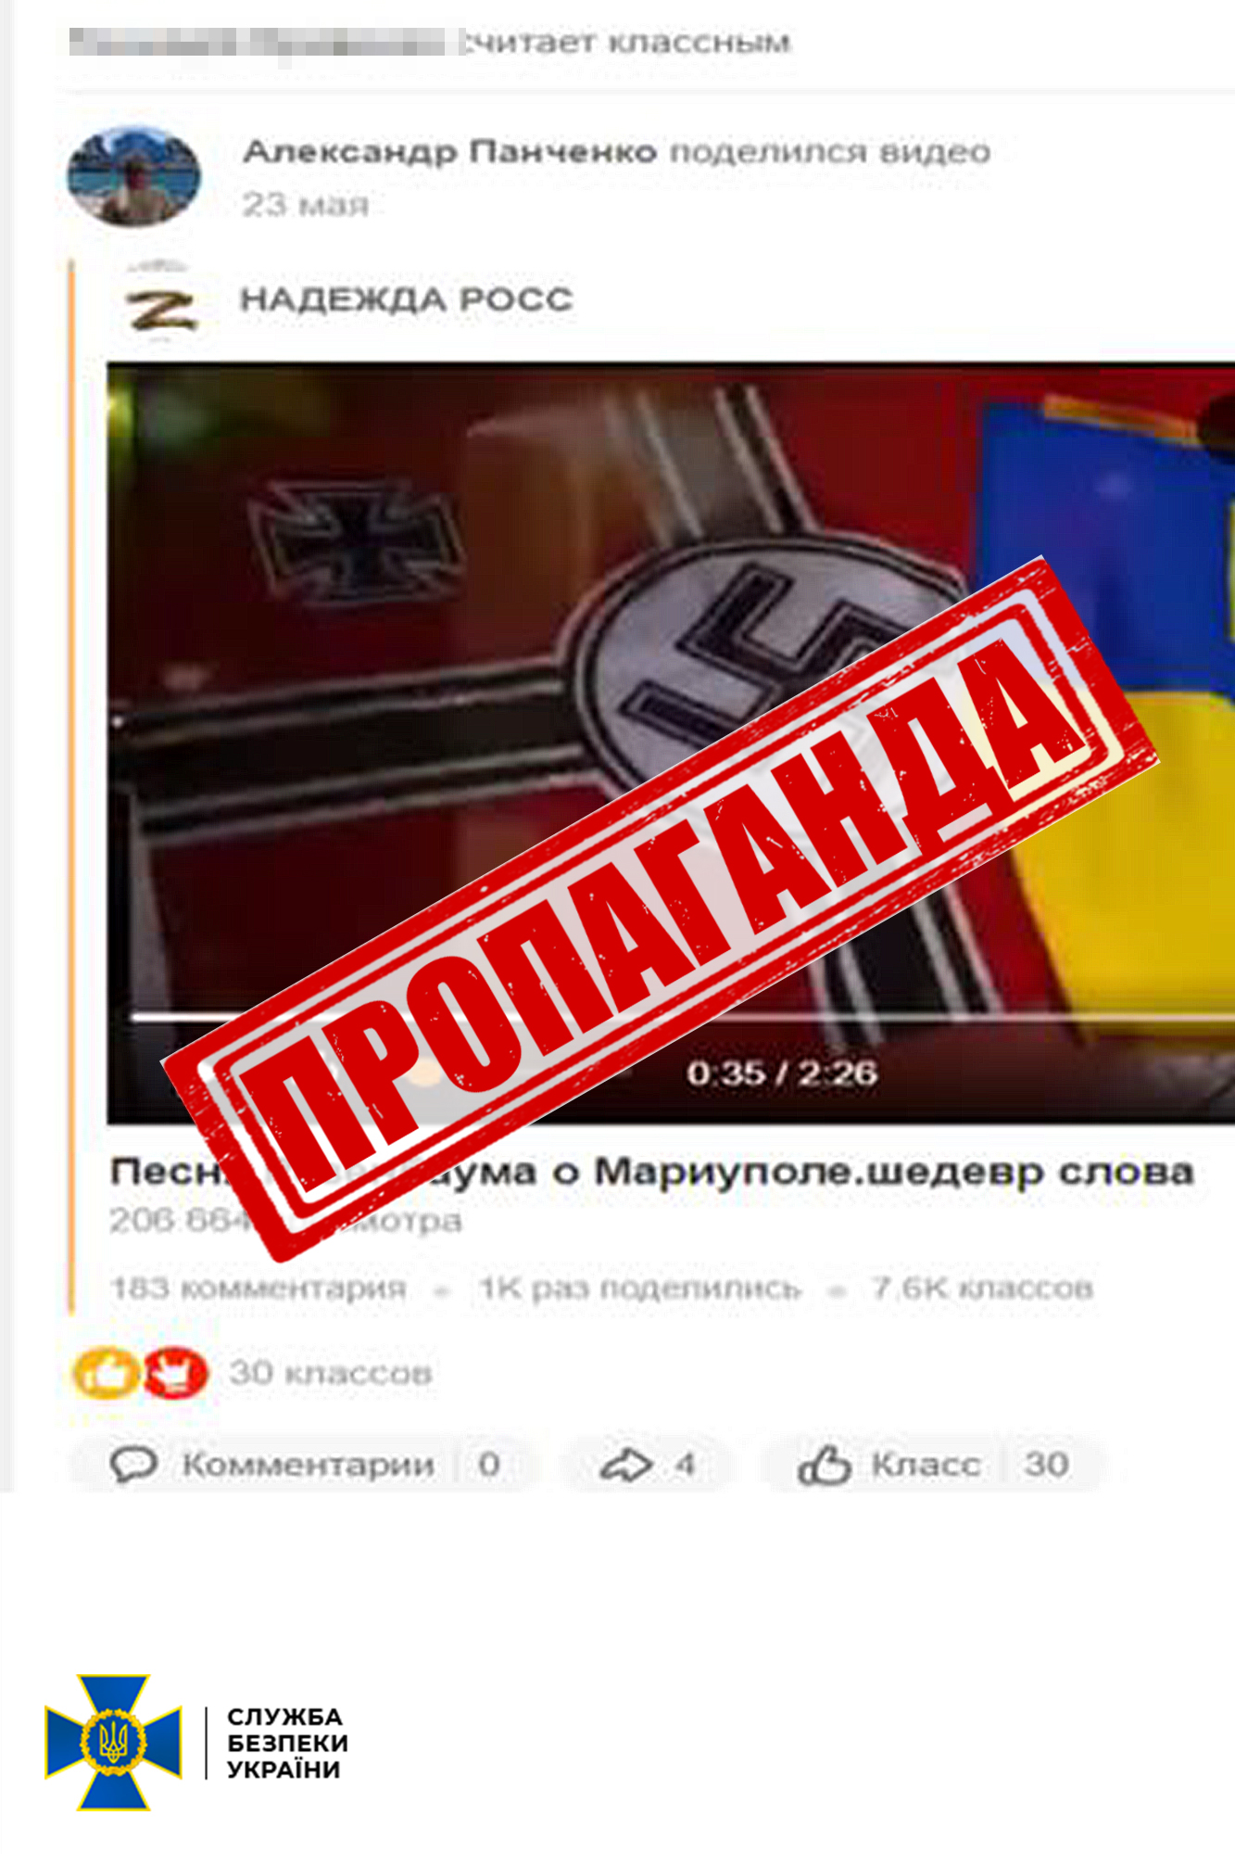Click the speech bubble comment icon
Viewport: 1235px width, 1854px height.
pyautogui.click(x=133, y=1465)
